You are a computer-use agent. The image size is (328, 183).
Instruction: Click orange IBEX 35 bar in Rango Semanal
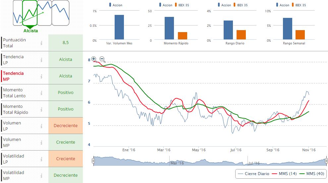tap(300, 35)
